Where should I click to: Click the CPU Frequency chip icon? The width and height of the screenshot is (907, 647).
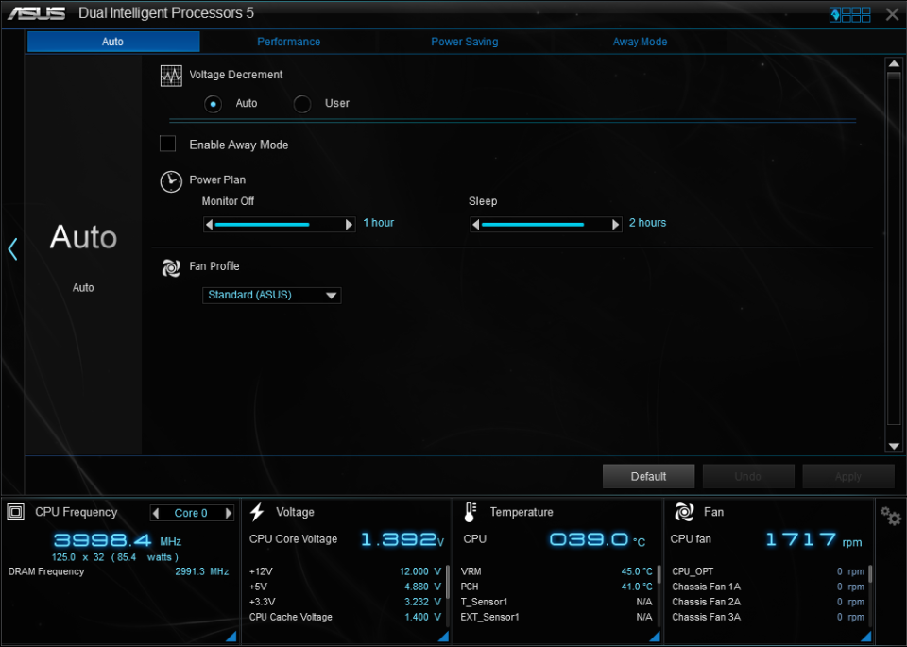pos(16,512)
